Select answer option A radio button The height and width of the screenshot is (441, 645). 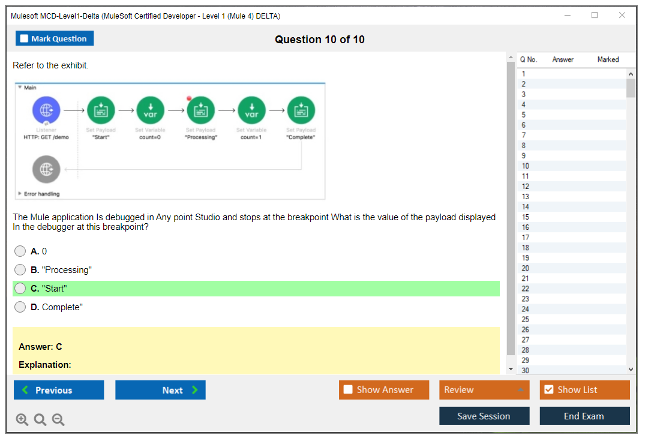20,251
